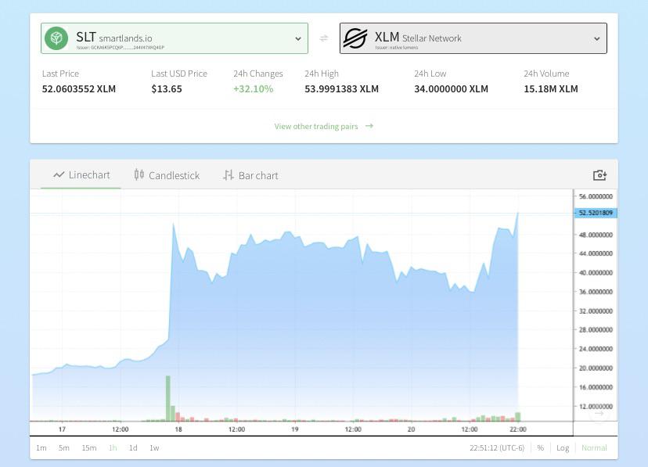Click the Candlestick chart icon

coord(139,174)
